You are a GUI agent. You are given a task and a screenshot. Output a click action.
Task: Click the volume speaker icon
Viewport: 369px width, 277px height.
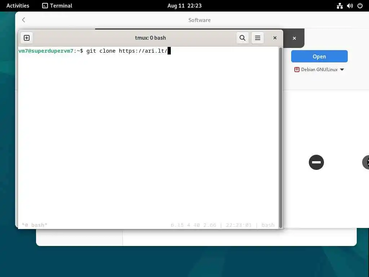[350, 6]
